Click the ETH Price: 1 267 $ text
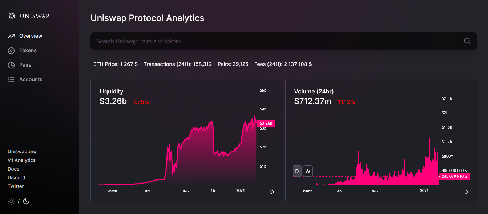488x214 pixels. pyautogui.click(x=116, y=64)
